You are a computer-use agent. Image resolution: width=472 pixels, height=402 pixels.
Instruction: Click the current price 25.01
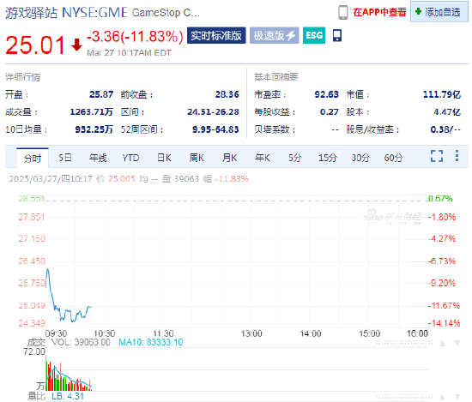point(35,45)
